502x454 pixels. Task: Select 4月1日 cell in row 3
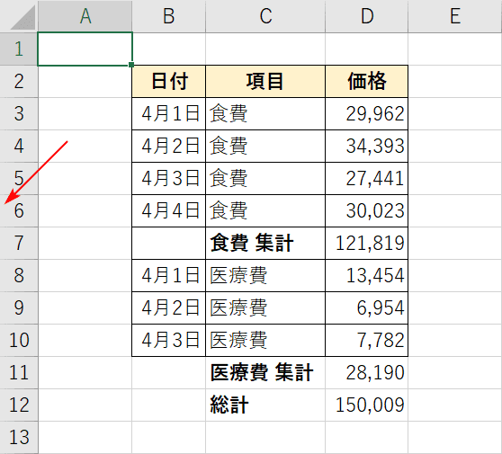(x=169, y=113)
